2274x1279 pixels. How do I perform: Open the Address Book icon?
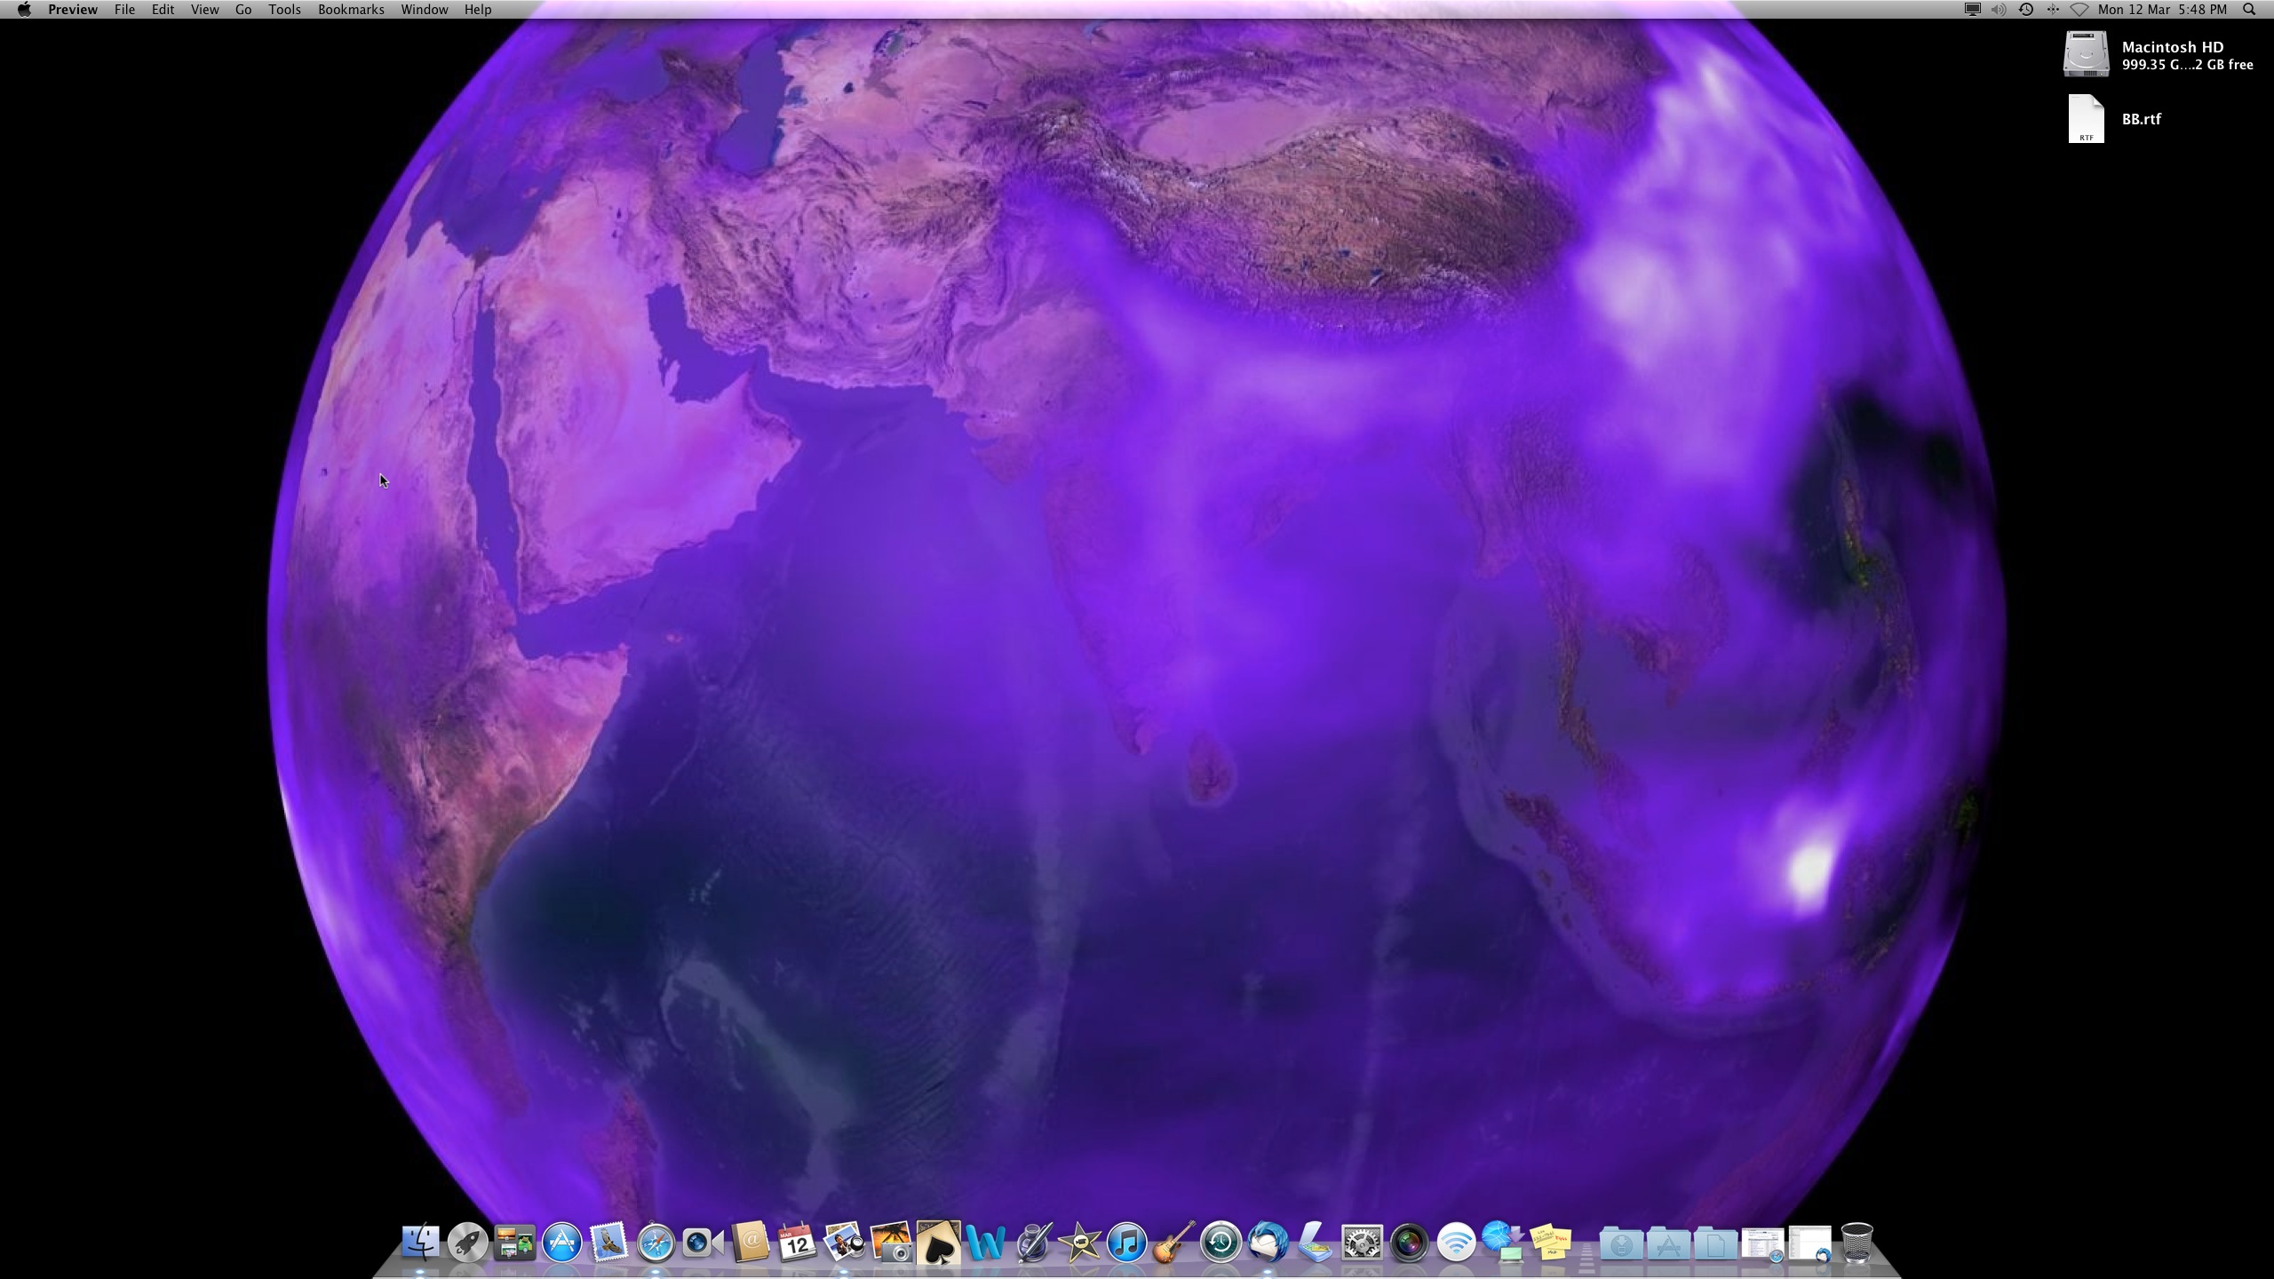[x=750, y=1243]
